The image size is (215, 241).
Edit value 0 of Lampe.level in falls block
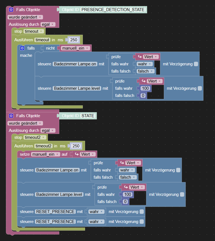pyautogui.click(x=143, y=96)
